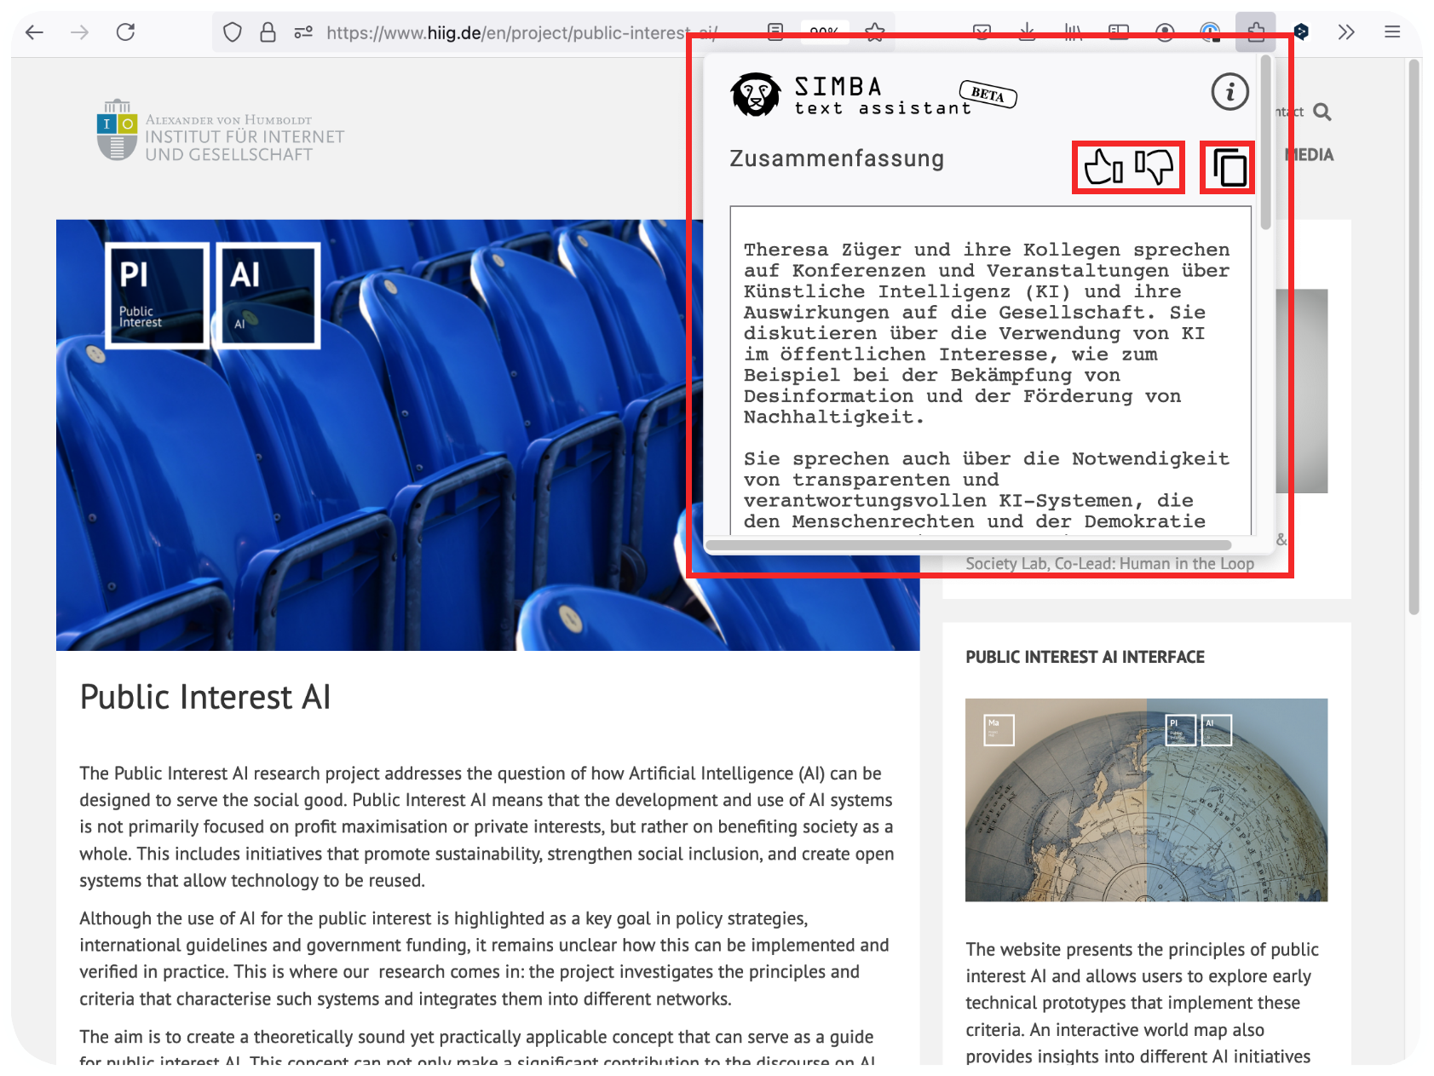Click the PI Public Interest tile
Screen dimensions: 1434x1076
pyautogui.click(x=157, y=296)
